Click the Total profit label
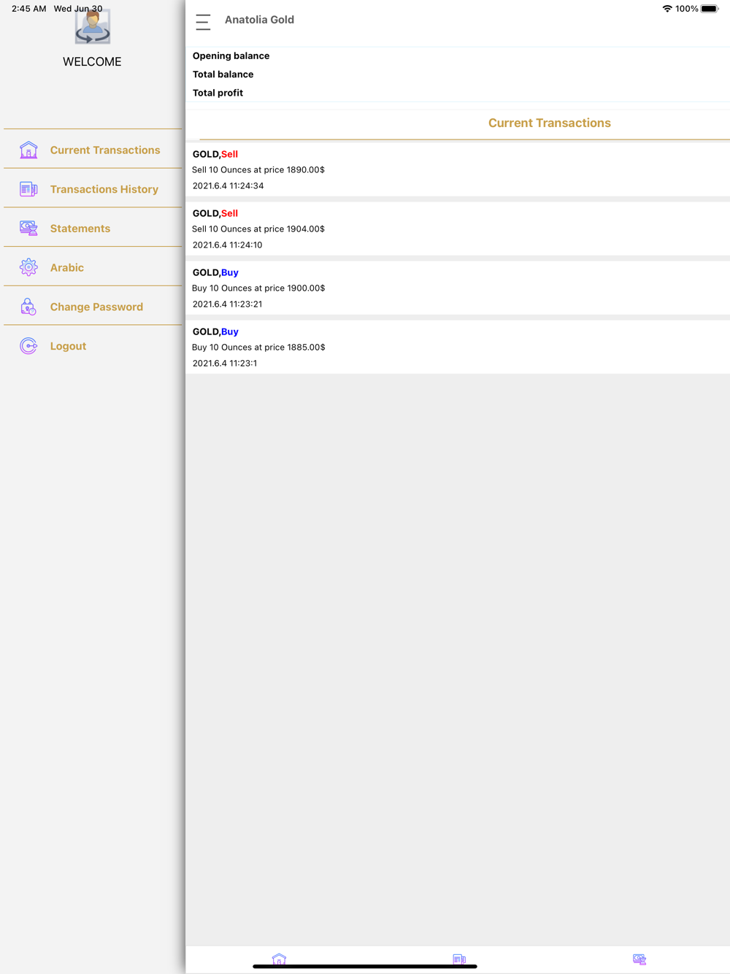 (218, 93)
